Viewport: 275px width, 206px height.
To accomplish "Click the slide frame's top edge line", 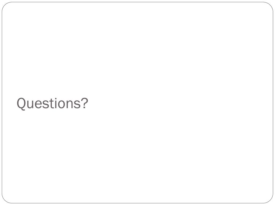I will click(137, 2).
